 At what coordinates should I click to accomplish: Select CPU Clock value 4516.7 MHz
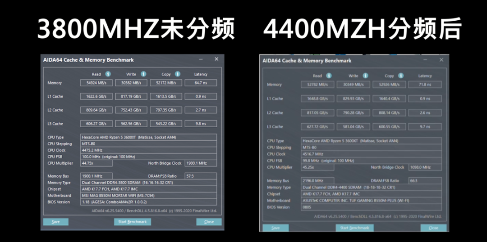click(371, 154)
